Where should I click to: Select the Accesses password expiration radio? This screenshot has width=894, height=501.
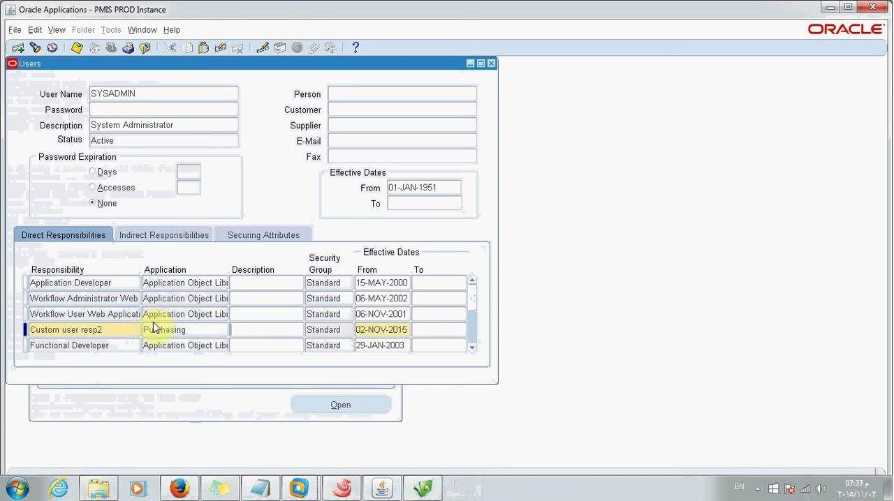[92, 187]
